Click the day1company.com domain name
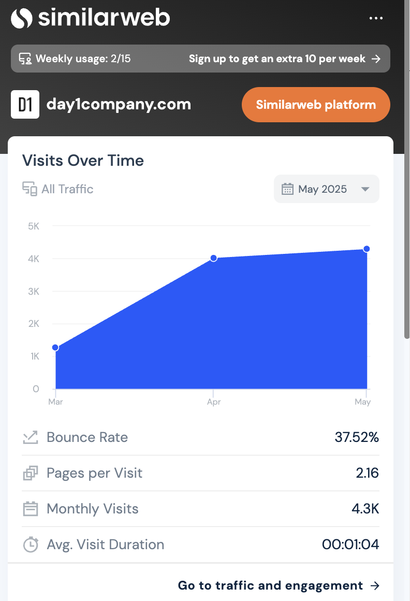The image size is (410, 601). (x=119, y=104)
